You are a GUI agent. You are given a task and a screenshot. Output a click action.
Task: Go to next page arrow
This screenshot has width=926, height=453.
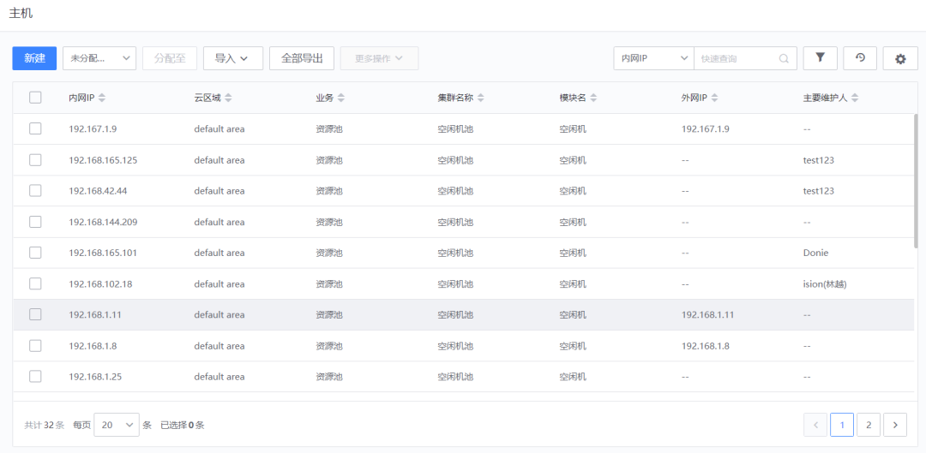coord(895,425)
